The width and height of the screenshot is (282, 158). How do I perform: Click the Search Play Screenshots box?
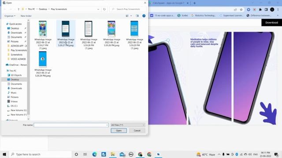(x=128, y=9)
